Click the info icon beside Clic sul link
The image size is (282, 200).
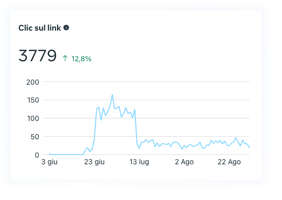pos(66,28)
